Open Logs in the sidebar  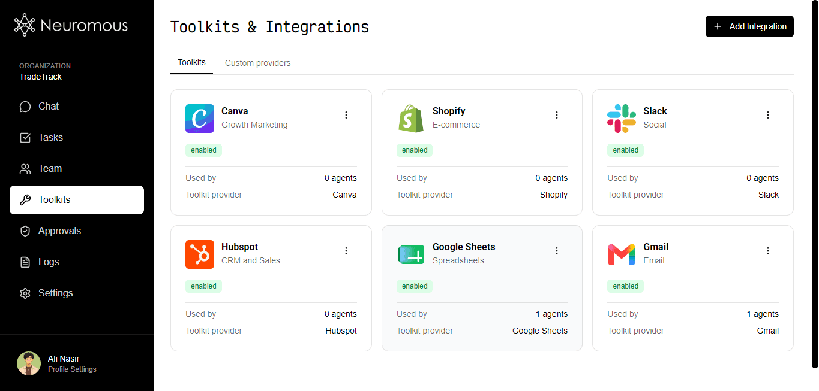click(77, 262)
